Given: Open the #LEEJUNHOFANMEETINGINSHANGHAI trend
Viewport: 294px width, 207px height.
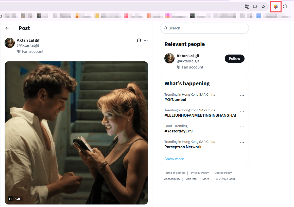Looking at the screenshot, I should tap(200, 115).
